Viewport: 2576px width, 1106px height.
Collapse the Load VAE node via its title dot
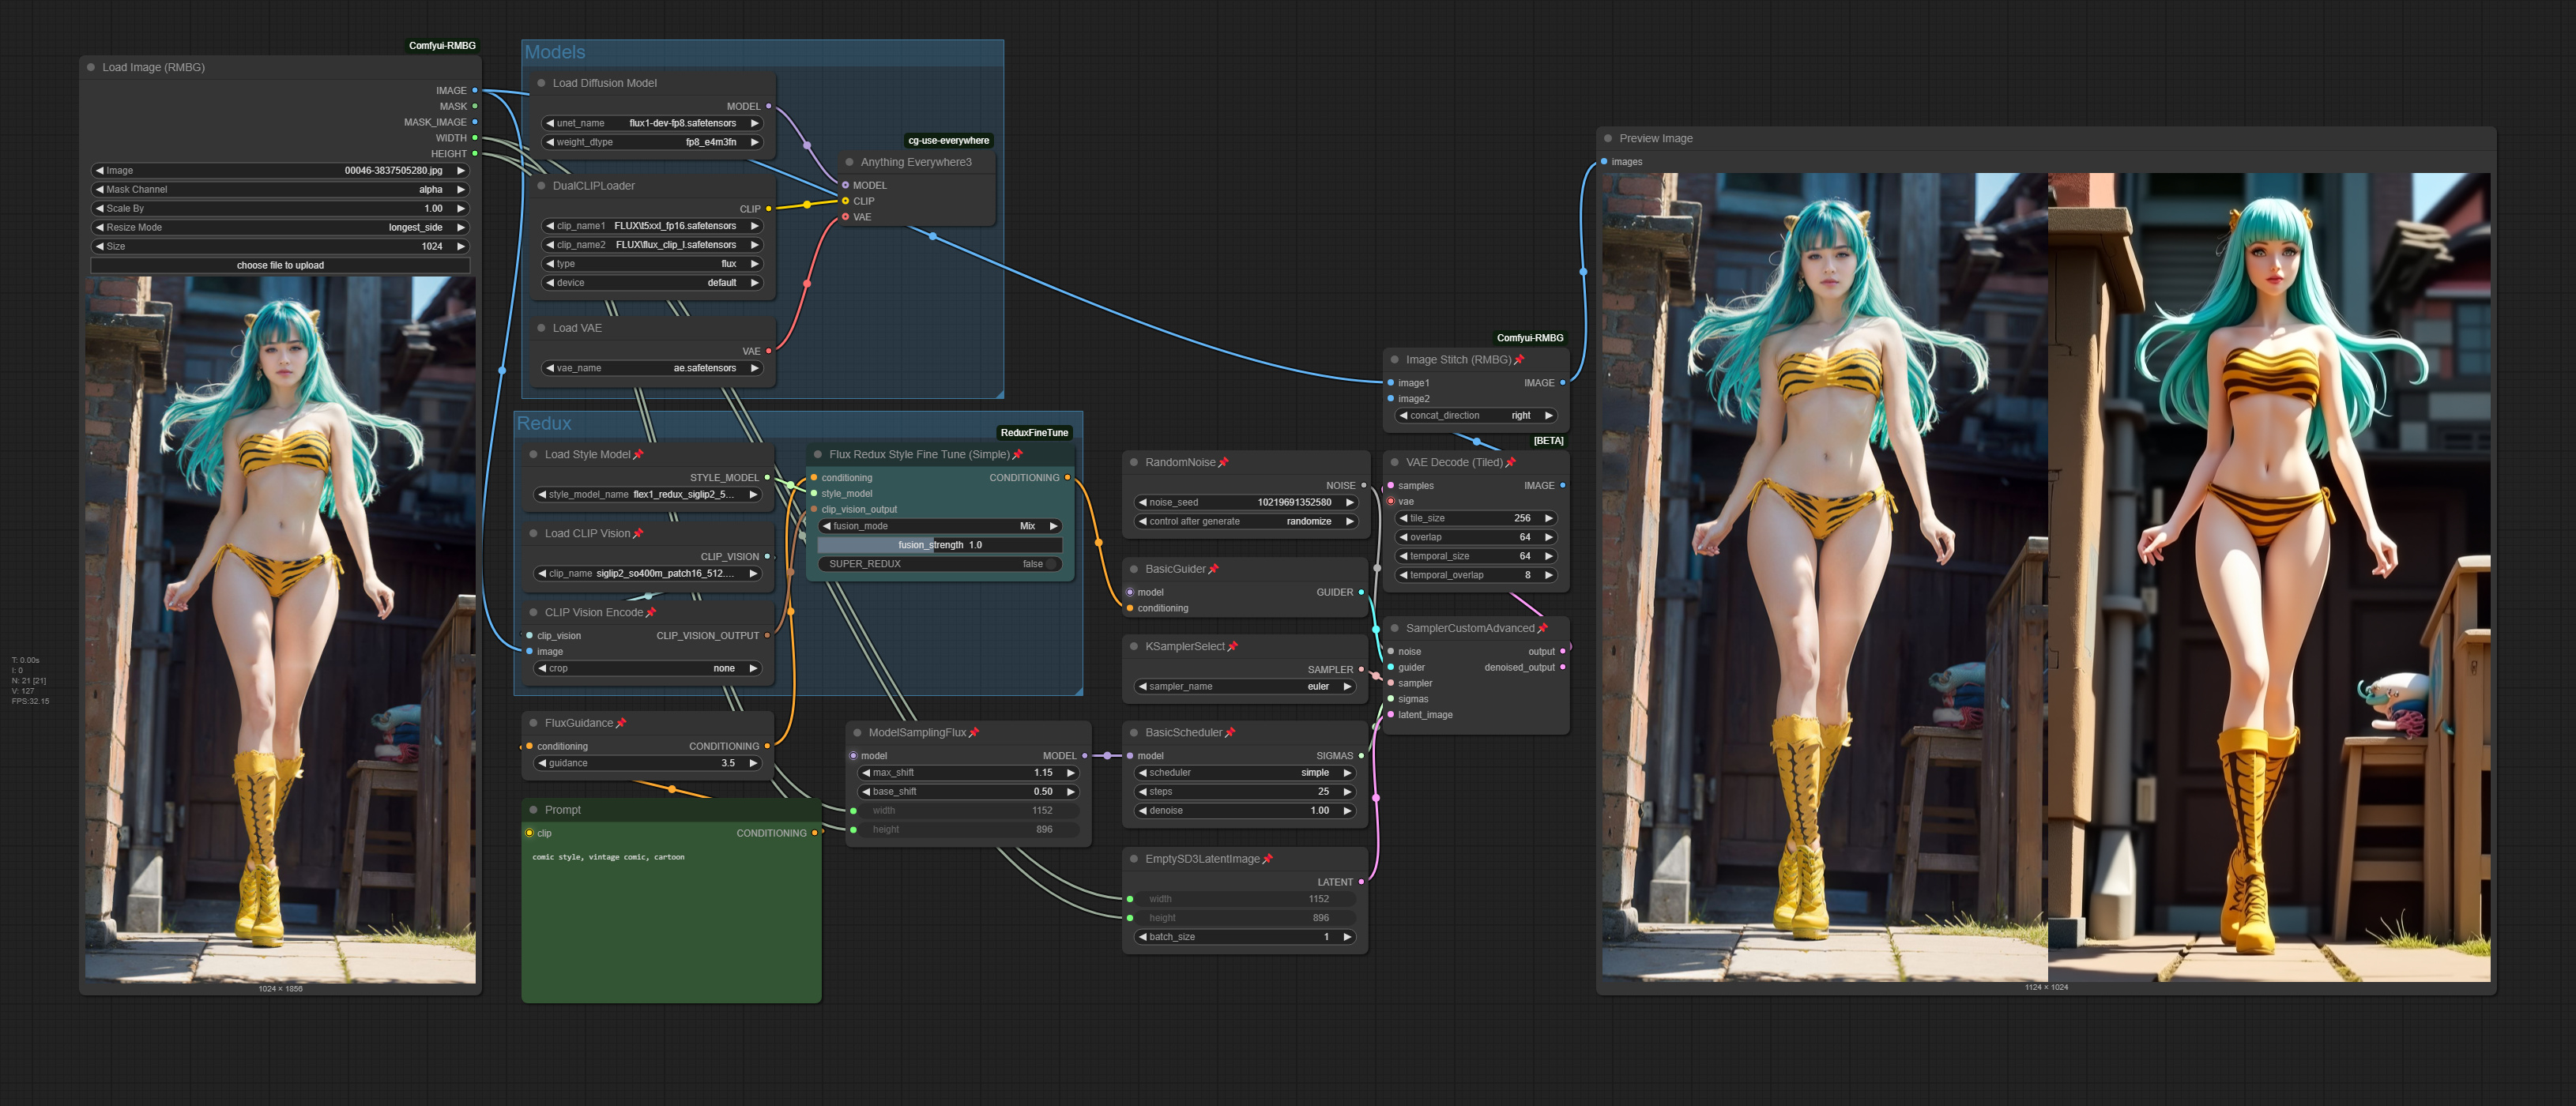coord(543,327)
